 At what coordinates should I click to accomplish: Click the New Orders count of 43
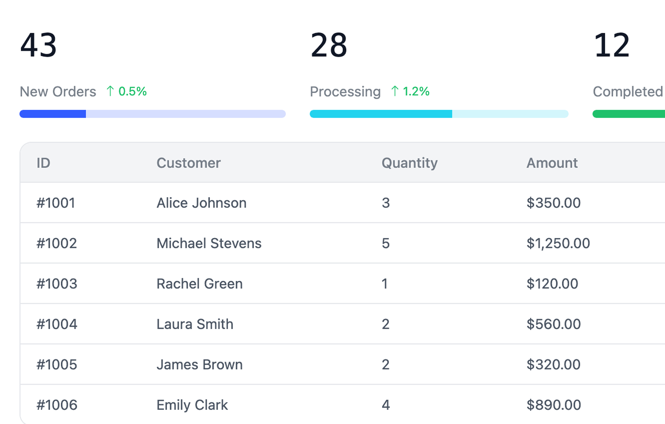(39, 45)
